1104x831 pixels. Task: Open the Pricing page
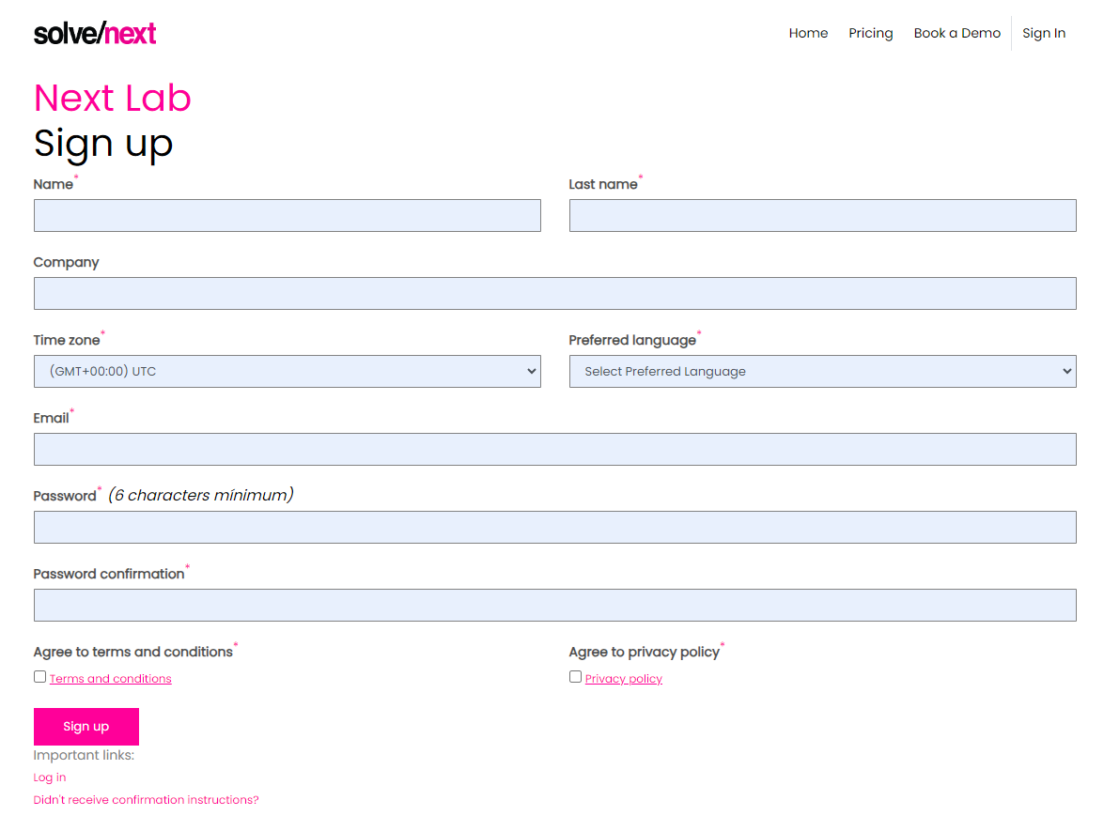coord(870,33)
